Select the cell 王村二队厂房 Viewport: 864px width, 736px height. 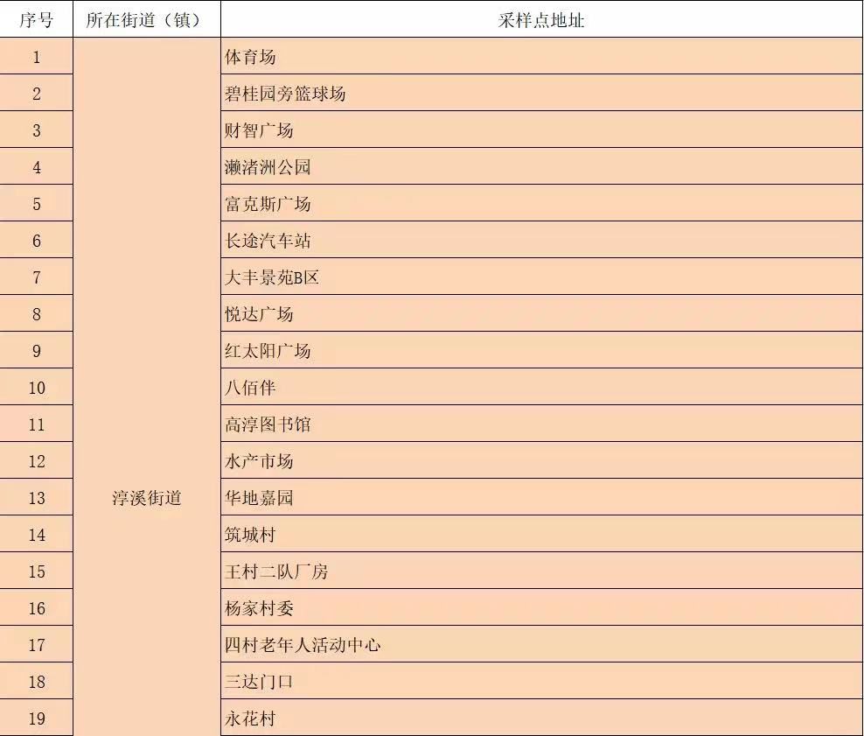[x=541, y=571]
